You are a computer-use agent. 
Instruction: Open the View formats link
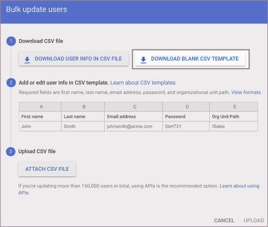246,92
